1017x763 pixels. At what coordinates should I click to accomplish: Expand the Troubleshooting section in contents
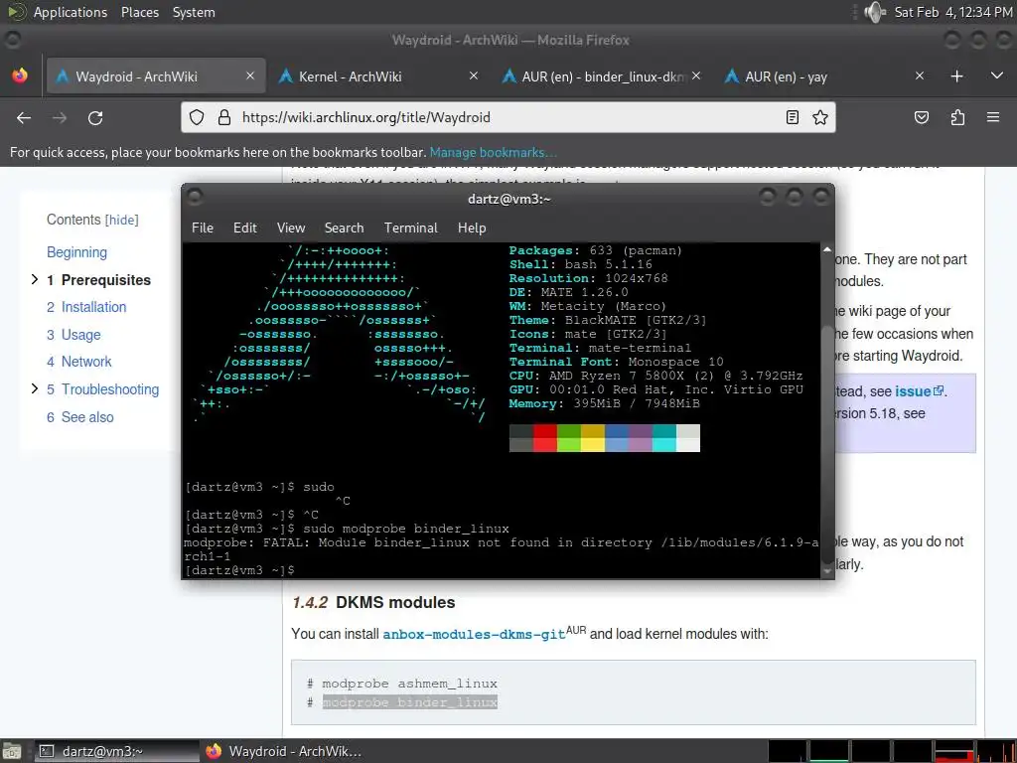coord(35,388)
